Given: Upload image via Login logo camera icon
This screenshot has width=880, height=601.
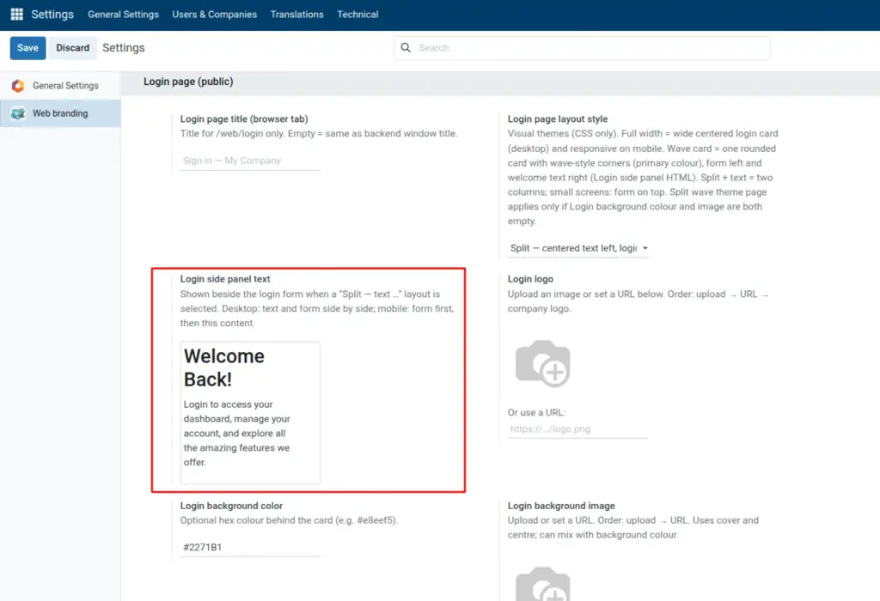Looking at the screenshot, I should 543,363.
